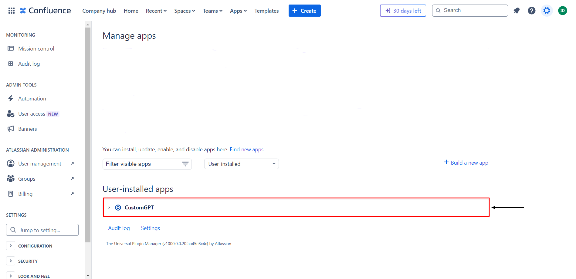
Task: Click the 30 days left trial button
Action: (x=403, y=11)
